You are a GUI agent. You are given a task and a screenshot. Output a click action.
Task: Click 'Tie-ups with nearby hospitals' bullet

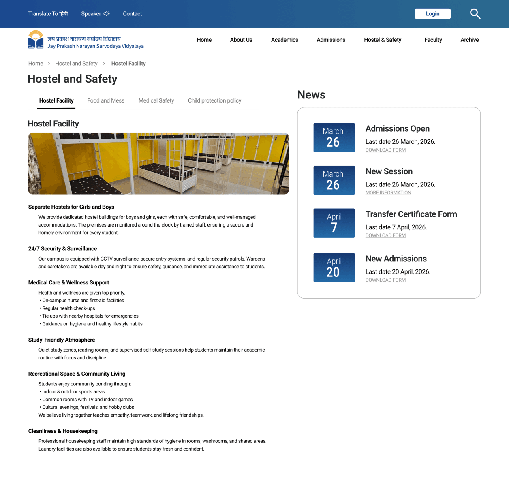pos(89,316)
